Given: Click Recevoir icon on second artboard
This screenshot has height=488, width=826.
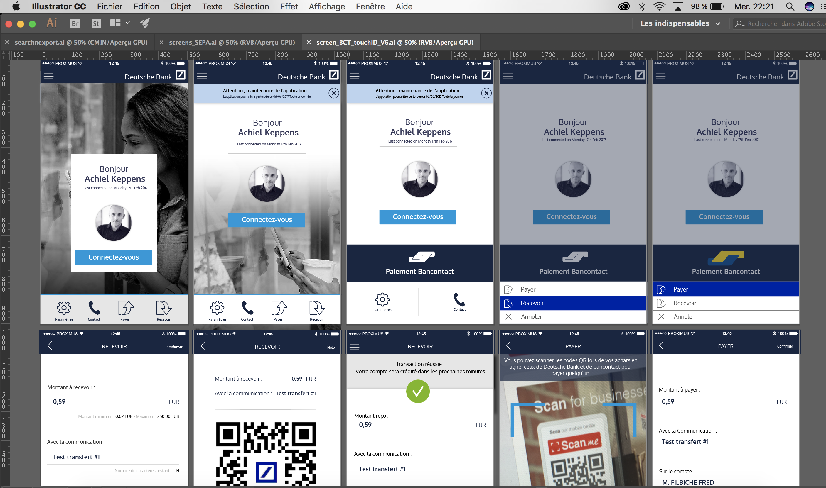Looking at the screenshot, I should pyautogui.click(x=317, y=308).
